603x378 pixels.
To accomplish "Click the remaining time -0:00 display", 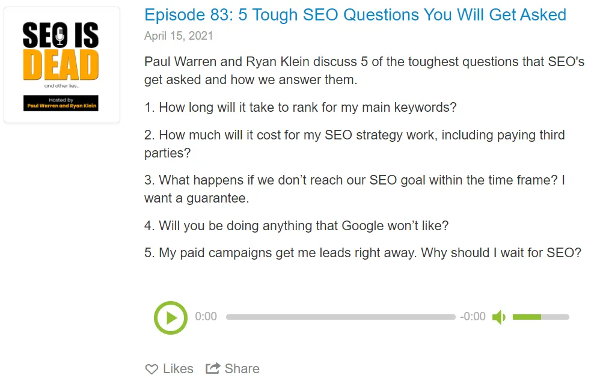I will (473, 317).
